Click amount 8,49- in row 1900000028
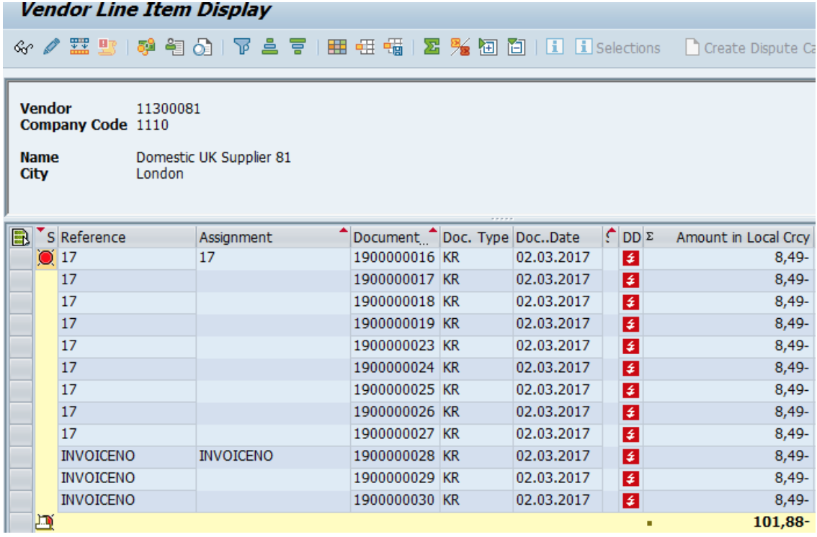 coord(792,456)
